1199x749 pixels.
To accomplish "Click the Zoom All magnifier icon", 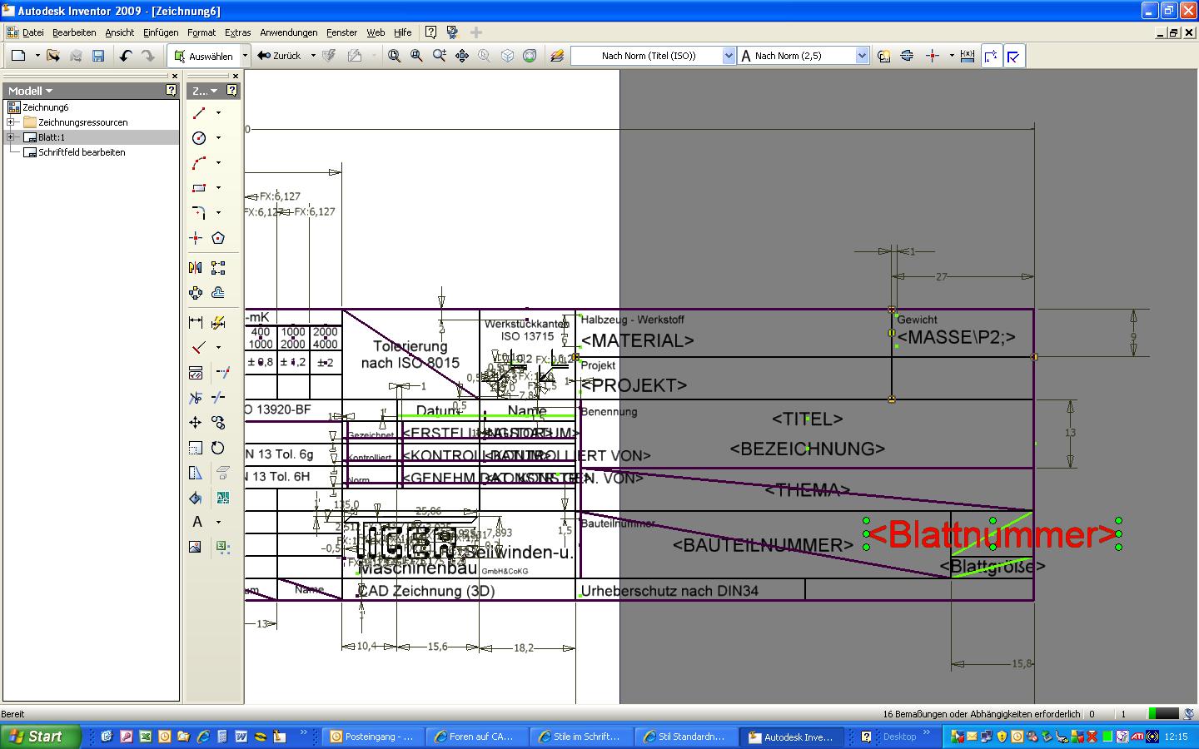I will click(394, 56).
